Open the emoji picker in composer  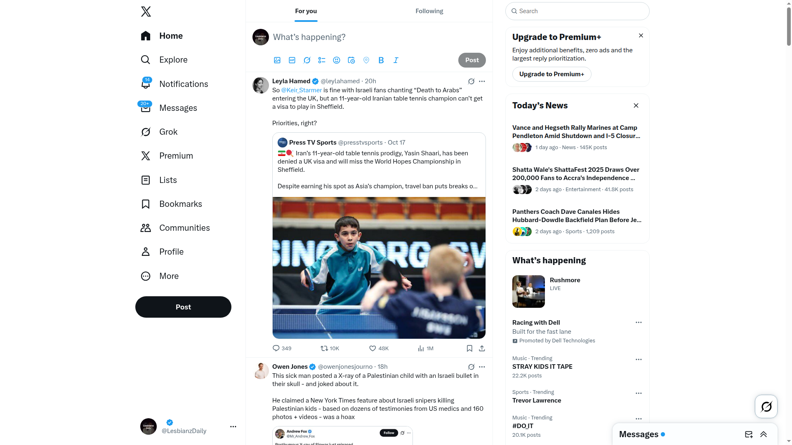pos(337,60)
